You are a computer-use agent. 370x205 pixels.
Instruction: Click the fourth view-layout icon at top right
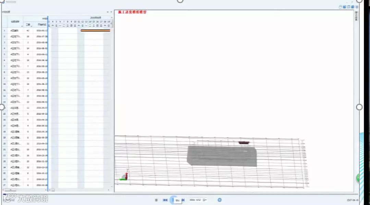click(353, 7)
